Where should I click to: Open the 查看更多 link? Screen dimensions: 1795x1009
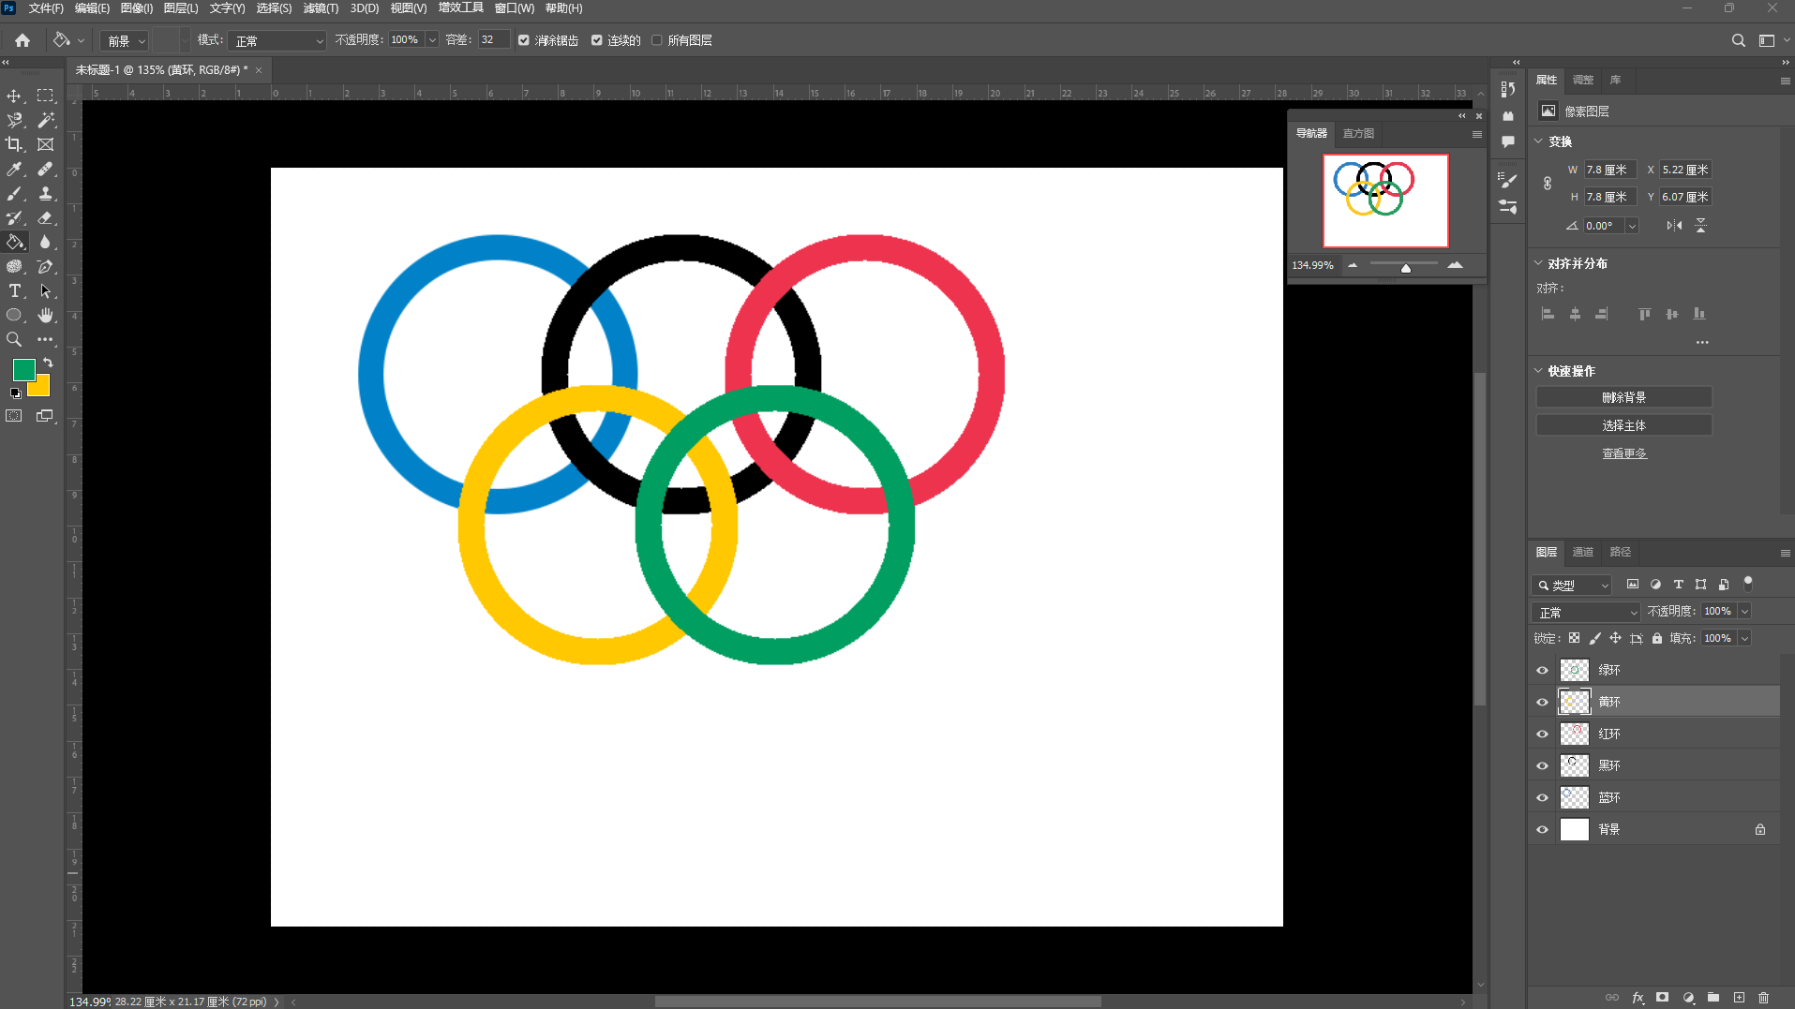click(1623, 453)
